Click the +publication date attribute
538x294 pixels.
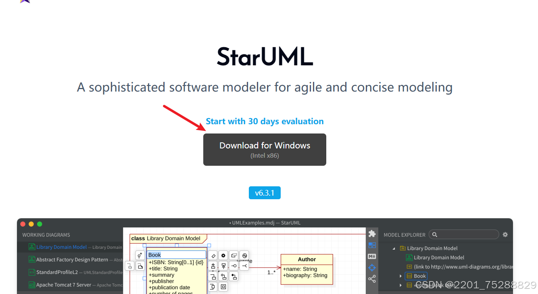click(x=169, y=288)
